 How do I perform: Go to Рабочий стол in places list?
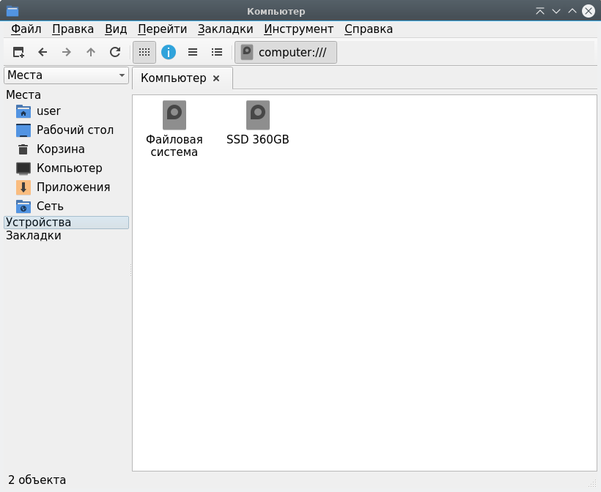[x=75, y=130]
